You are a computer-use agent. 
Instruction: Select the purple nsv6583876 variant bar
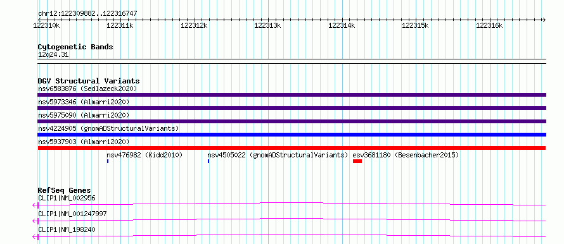click(x=292, y=95)
